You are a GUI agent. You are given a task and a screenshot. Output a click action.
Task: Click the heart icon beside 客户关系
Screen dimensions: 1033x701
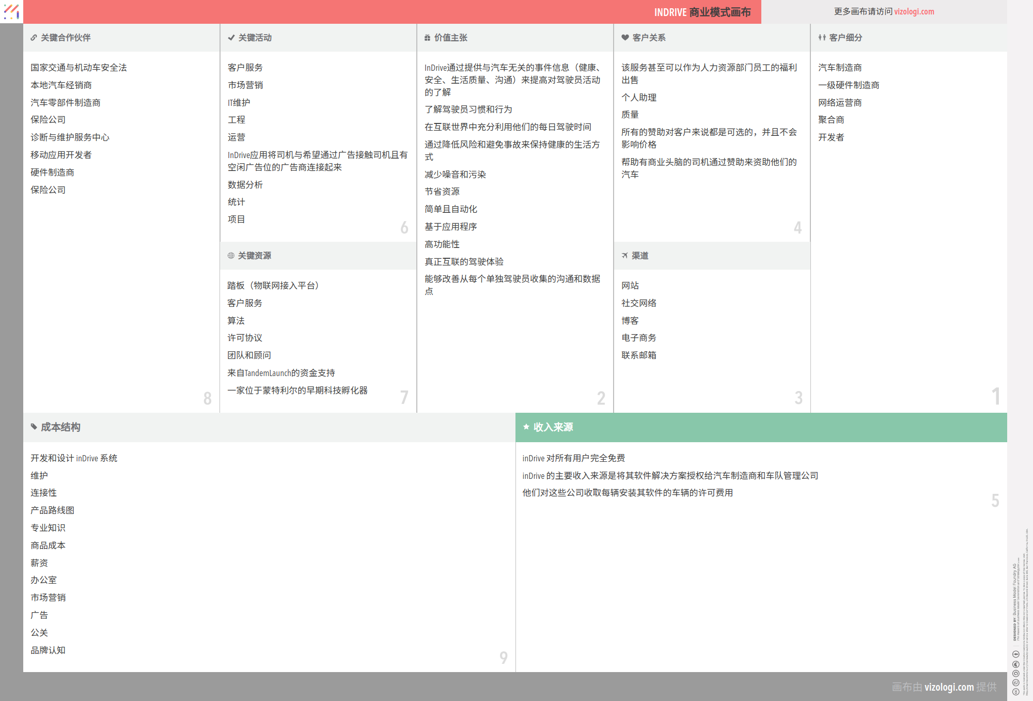click(x=625, y=38)
